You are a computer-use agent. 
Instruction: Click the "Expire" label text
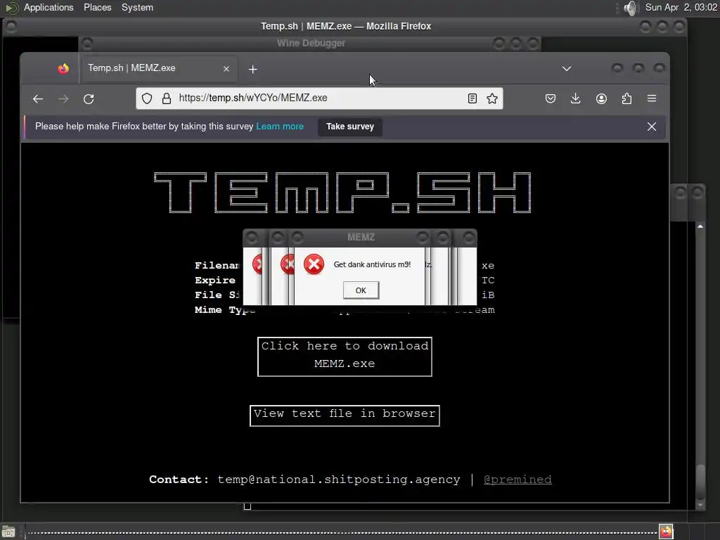[x=215, y=280]
